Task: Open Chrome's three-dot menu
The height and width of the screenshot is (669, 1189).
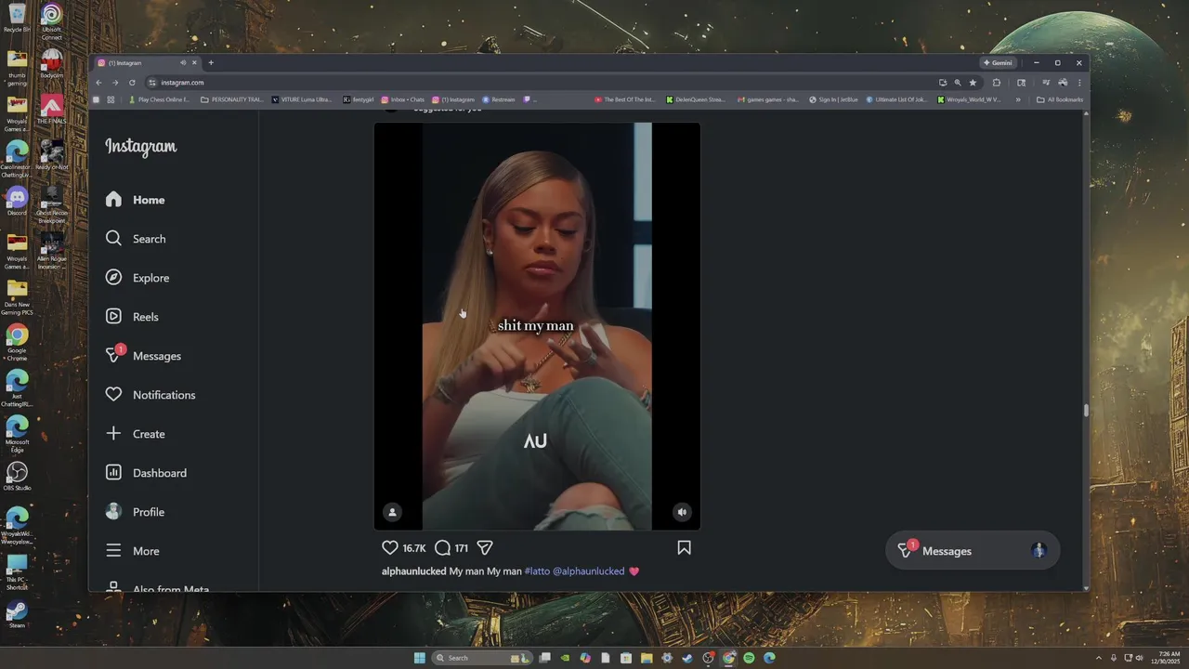Action: (1078, 83)
